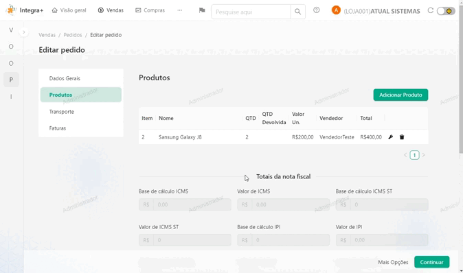Click the R$200,00 unit value cell
This screenshot has height=273, width=463.
click(303, 137)
